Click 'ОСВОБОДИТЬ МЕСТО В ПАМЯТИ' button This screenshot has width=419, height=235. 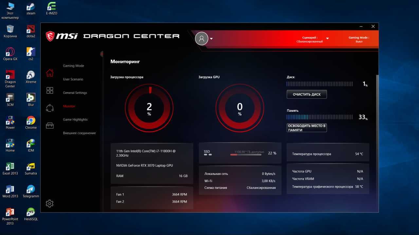(x=307, y=128)
